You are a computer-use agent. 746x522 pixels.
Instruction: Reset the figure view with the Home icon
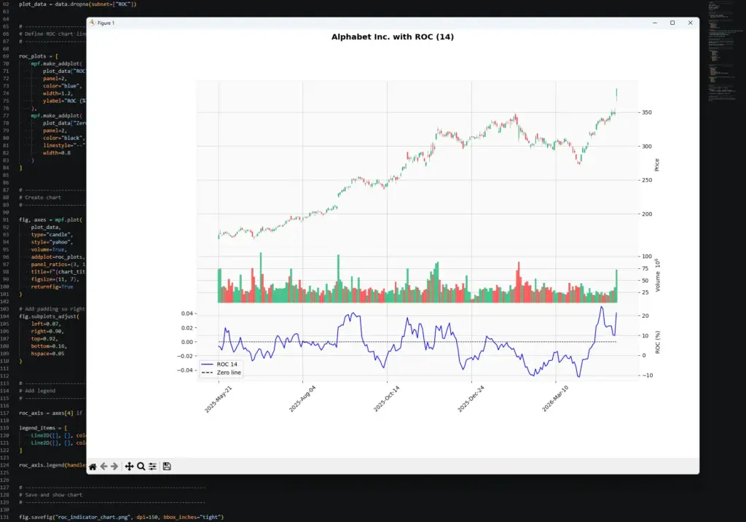click(93, 467)
